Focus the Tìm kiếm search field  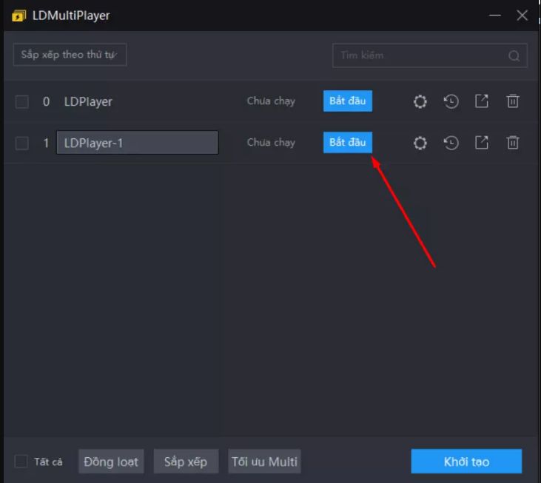point(429,55)
